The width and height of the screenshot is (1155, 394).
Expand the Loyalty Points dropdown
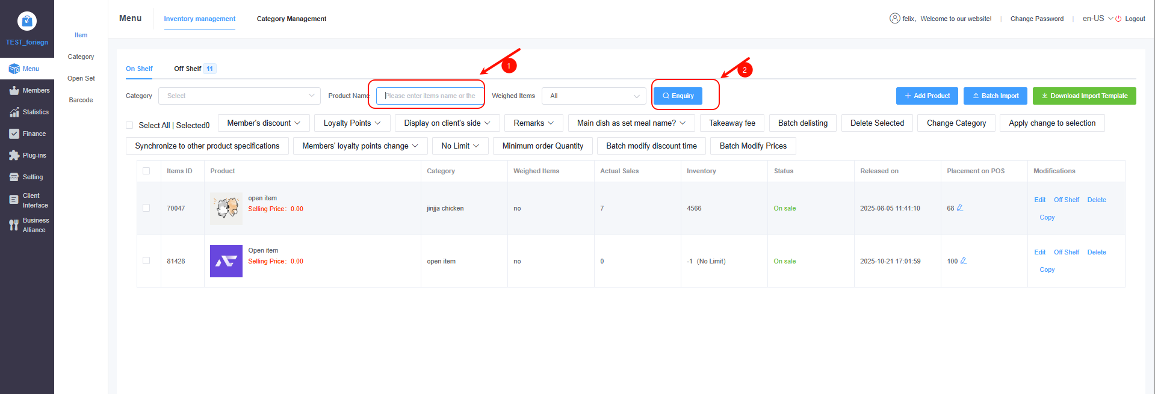coord(352,123)
